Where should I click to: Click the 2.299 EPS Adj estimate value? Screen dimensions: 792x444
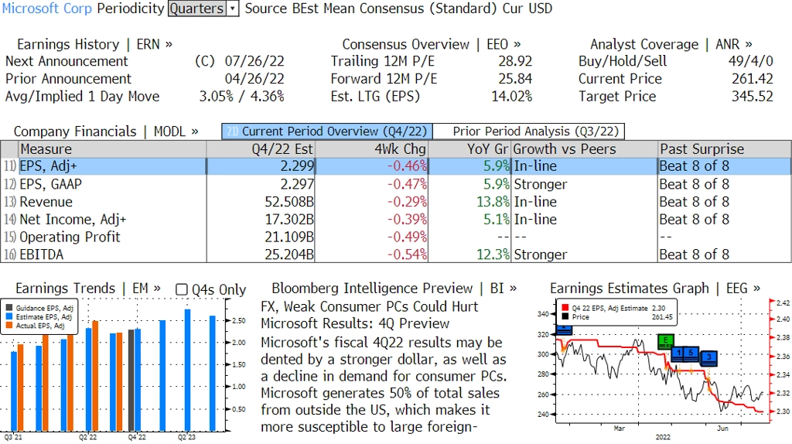point(297,166)
